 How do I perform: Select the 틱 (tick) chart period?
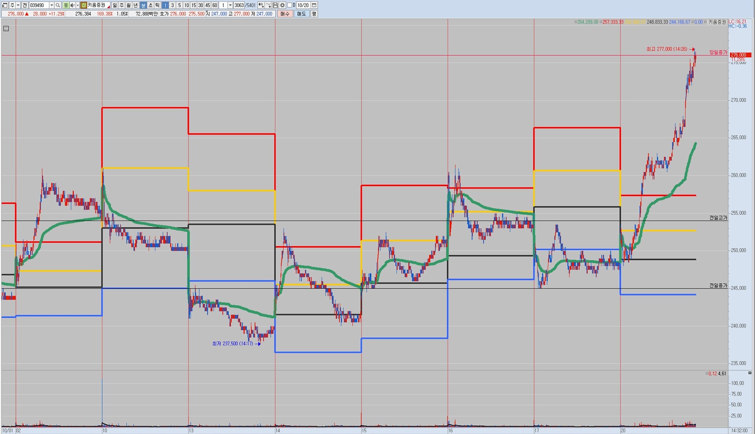[157, 5]
